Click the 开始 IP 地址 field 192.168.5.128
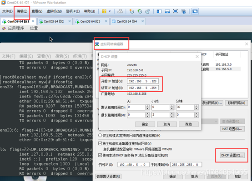This screenshot has height=181, width=252. [x=143, y=81]
